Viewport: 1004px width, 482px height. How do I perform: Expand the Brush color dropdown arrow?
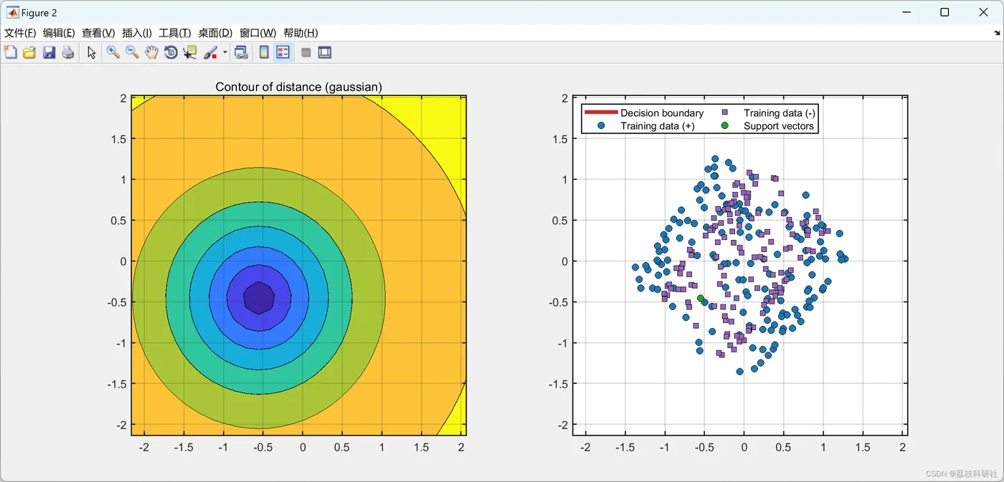click(x=224, y=52)
